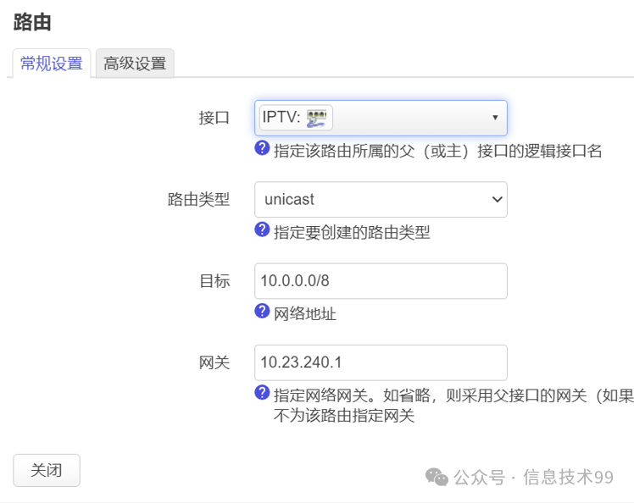
Task: Click the 指定要创建的路由类型 hint text
Action: pyautogui.click(x=352, y=232)
